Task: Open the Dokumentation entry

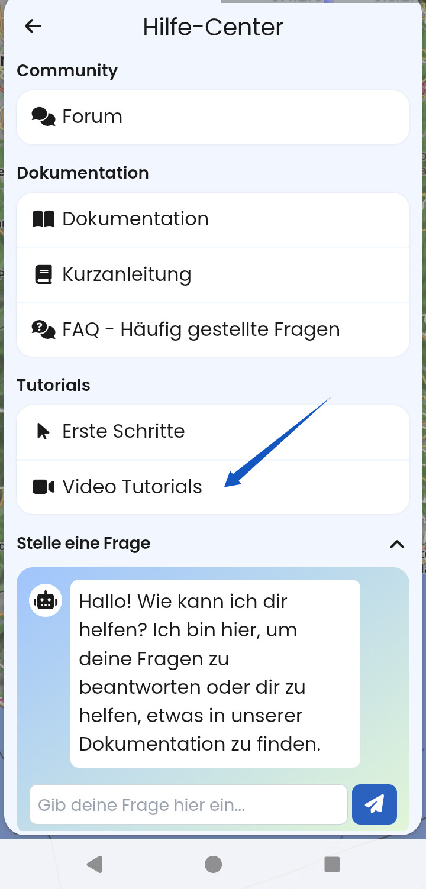Action: point(213,219)
